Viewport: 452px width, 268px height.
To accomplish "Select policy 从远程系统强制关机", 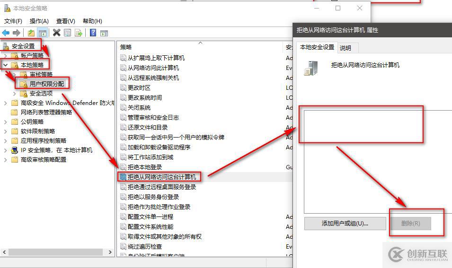I will (153, 78).
